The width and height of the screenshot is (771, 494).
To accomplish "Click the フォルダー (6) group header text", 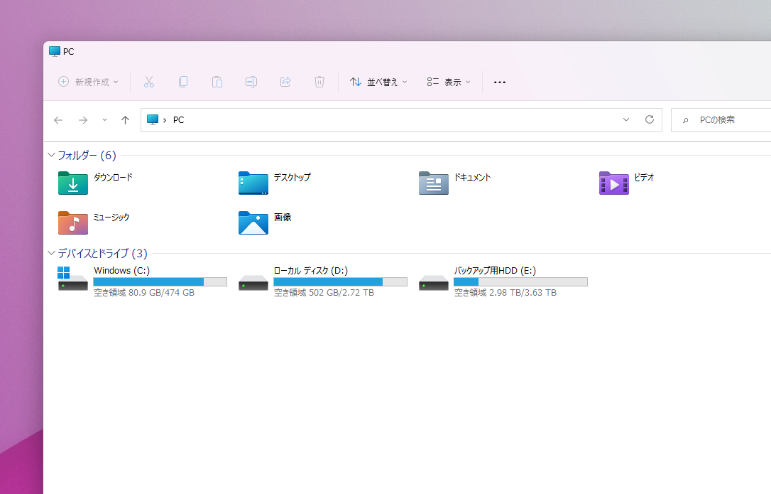I will pyautogui.click(x=87, y=155).
